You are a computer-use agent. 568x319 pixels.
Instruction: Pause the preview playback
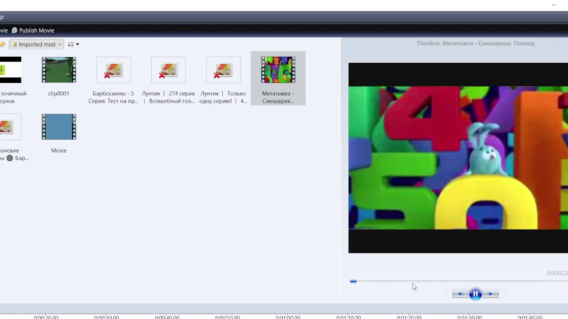475,294
